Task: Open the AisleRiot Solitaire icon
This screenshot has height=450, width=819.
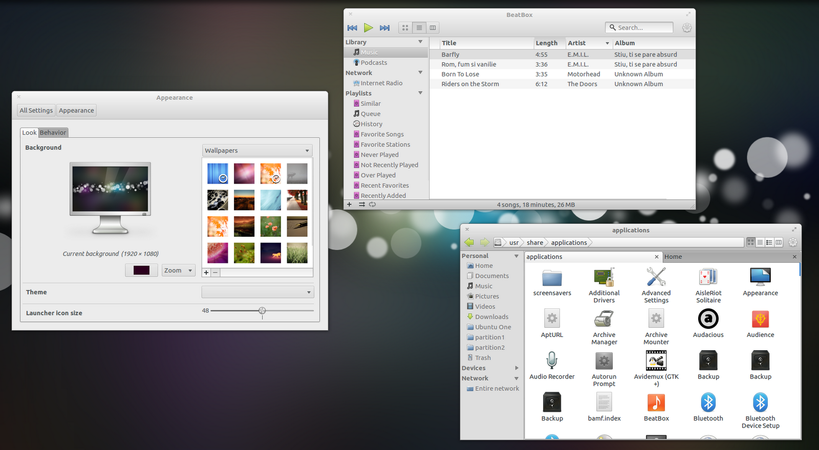Action: 708,277
